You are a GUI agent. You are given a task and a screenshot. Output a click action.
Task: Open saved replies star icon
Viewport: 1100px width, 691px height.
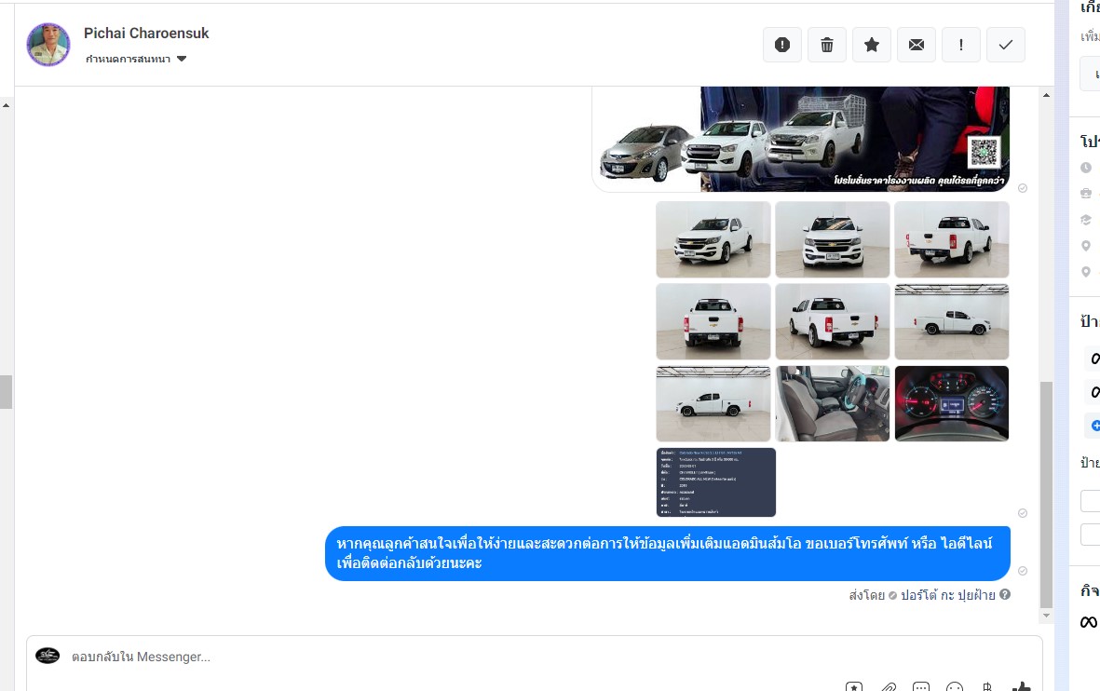[x=854, y=686]
